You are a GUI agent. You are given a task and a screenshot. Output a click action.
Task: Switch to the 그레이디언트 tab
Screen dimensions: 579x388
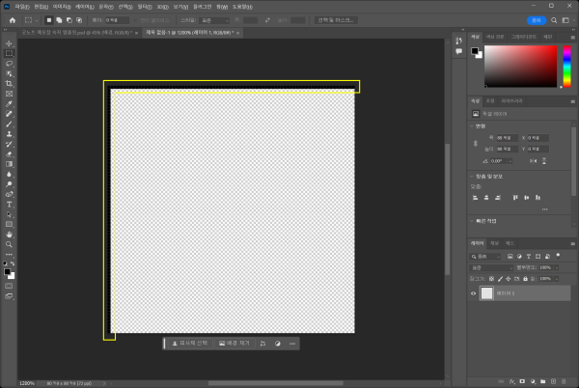click(524, 37)
